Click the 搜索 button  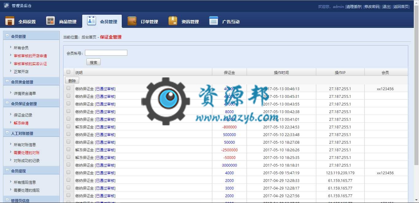(94, 62)
